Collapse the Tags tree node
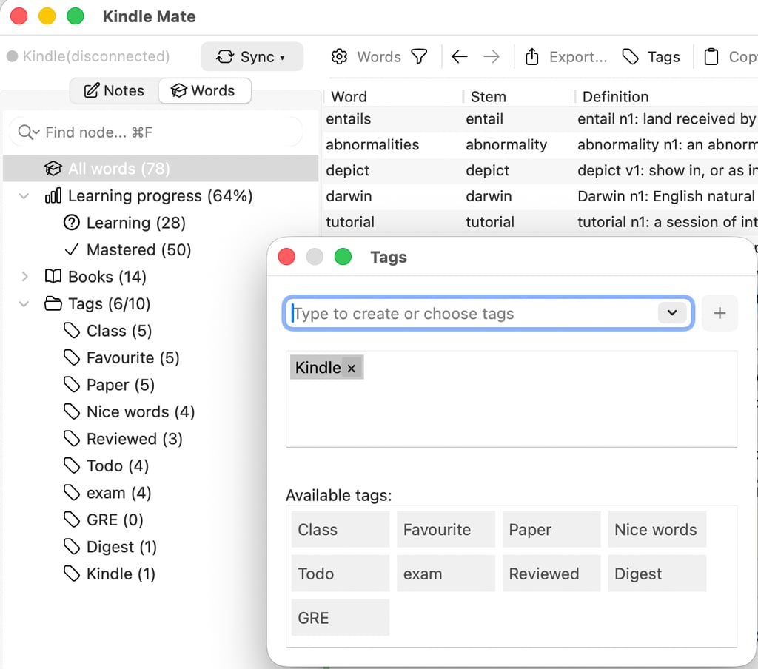758x669 pixels. pos(24,304)
